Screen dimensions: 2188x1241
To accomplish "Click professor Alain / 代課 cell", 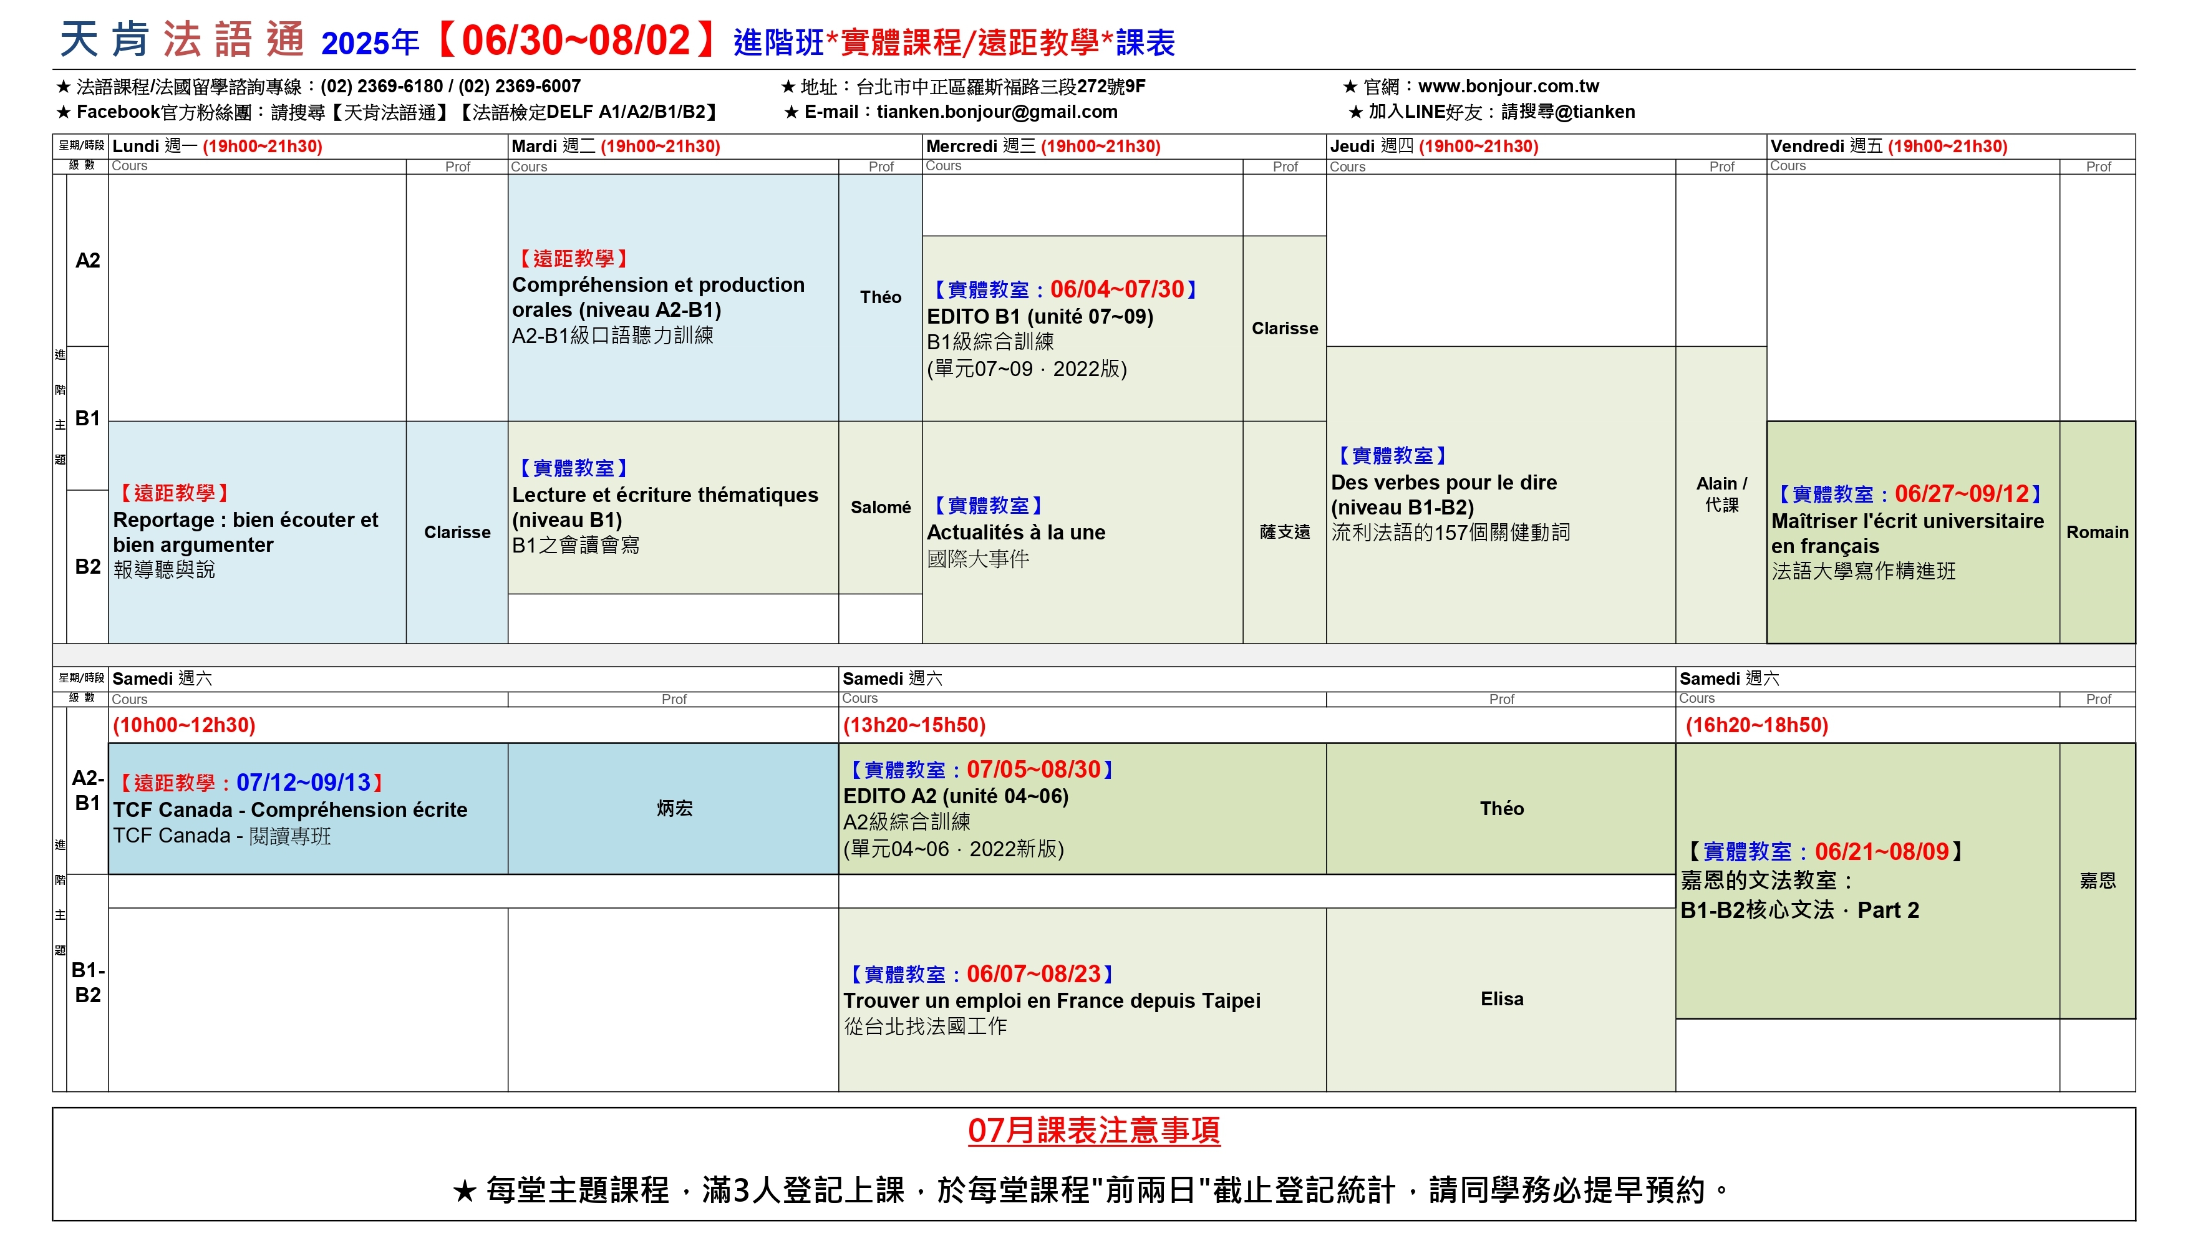I will 1721,495.
